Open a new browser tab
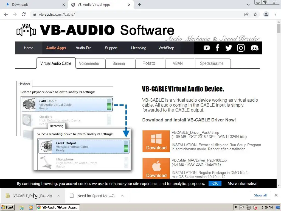Image resolution: width=281 pixels, height=211 pixels. point(140,5)
